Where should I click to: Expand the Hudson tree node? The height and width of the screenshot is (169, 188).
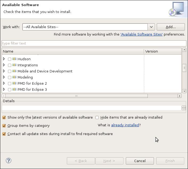pyautogui.click(x=4, y=59)
